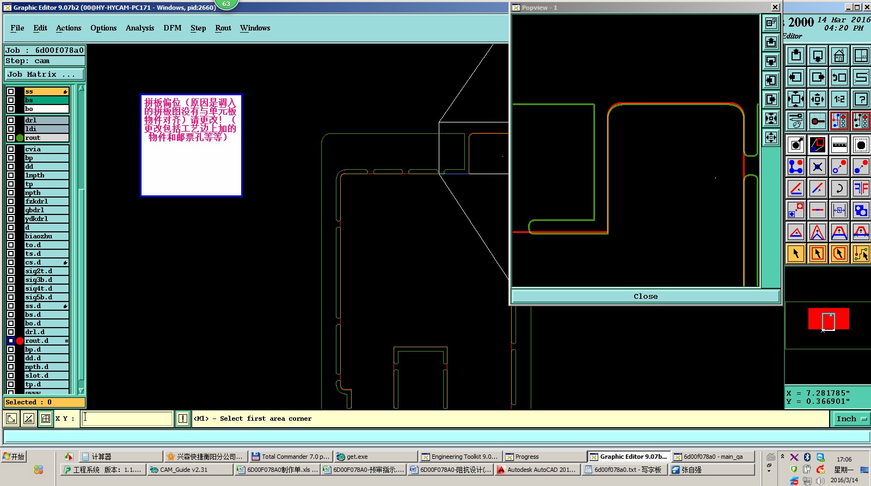Open the Windows menu
Screen dimensions: 871x486
255,28
